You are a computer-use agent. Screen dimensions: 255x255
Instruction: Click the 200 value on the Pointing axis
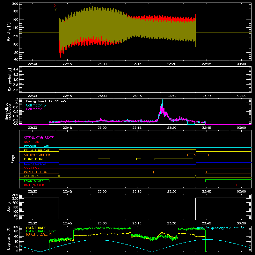pyautogui.click(x=15, y=4)
